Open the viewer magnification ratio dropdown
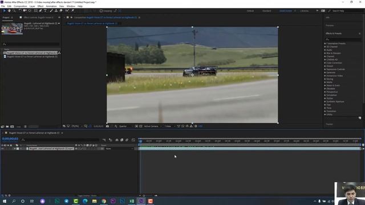 (x=77, y=126)
